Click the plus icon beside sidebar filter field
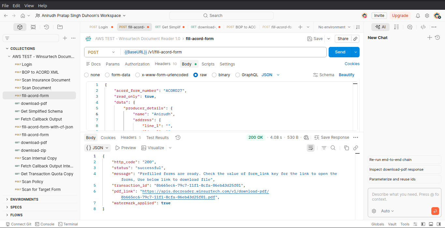This screenshot has width=445, height=228. click(65, 38)
